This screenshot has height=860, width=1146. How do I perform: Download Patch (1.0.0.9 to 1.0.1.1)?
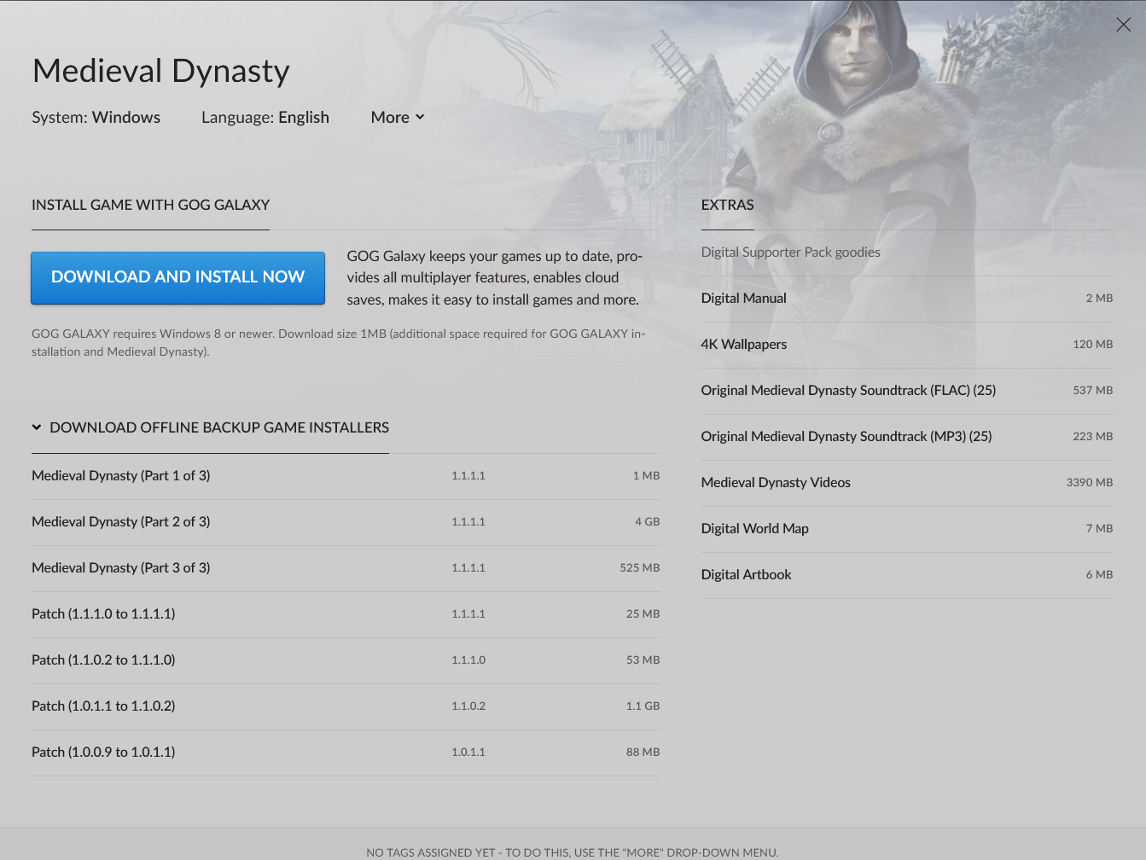(x=346, y=752)
